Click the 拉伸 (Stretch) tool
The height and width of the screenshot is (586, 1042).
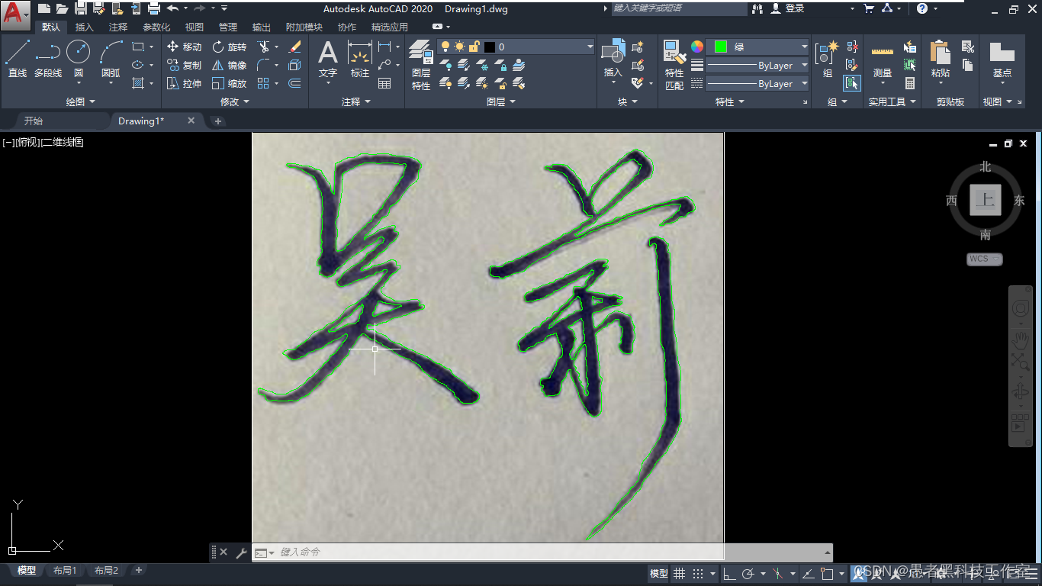pyautogui.click(x=184, y=83)
